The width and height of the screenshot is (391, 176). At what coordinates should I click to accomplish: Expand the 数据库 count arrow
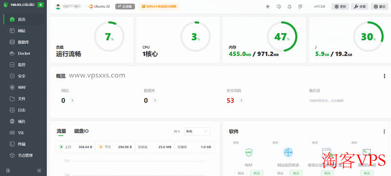point(155,101)
